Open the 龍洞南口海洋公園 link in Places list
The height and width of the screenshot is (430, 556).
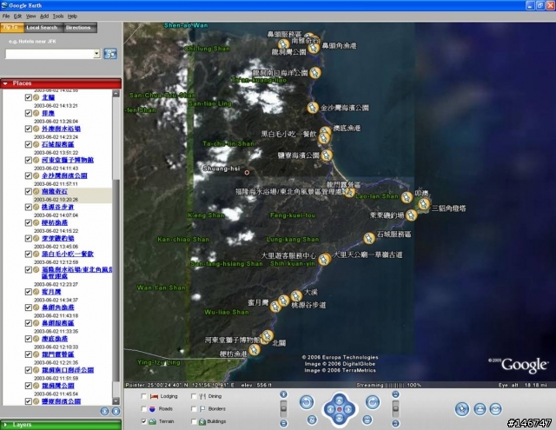[x=68, y=370]
